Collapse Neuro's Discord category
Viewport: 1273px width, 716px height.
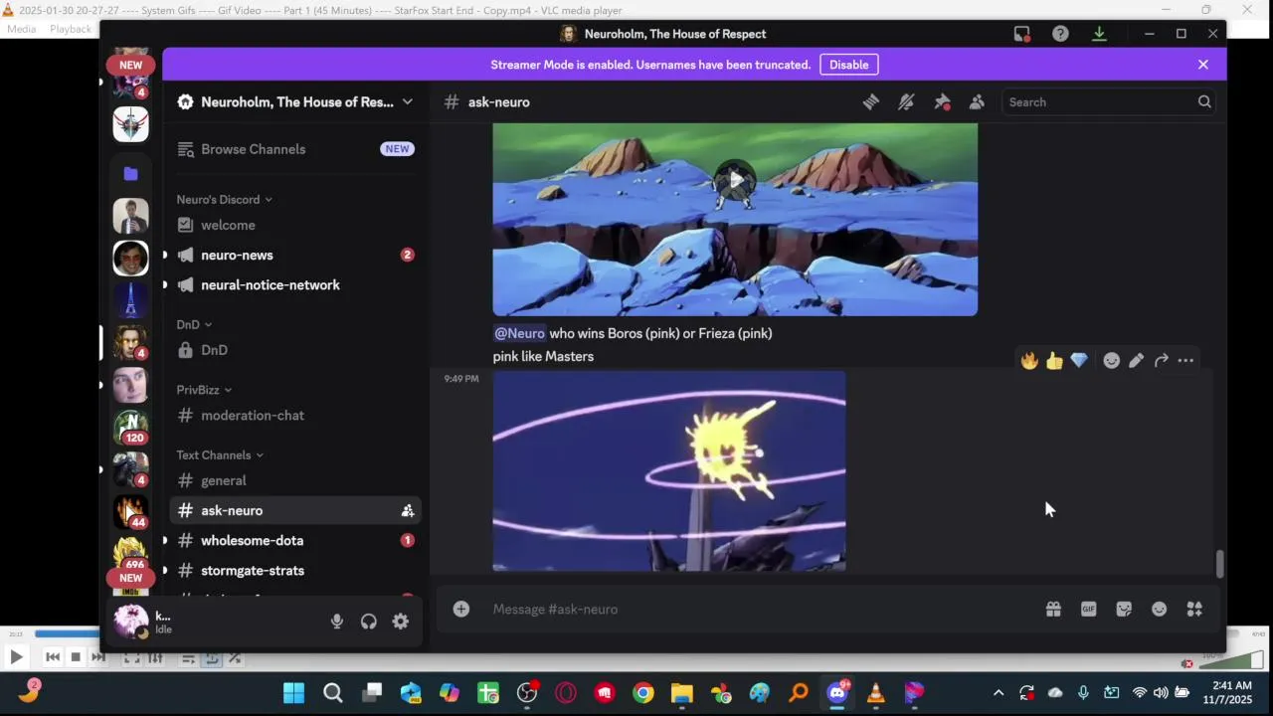tap(225, 199)
